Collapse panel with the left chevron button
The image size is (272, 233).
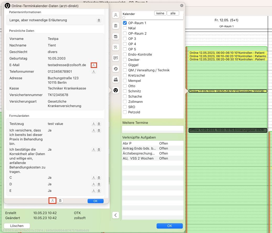click(116, 215)
